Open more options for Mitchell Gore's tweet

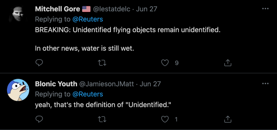point(265,9)
